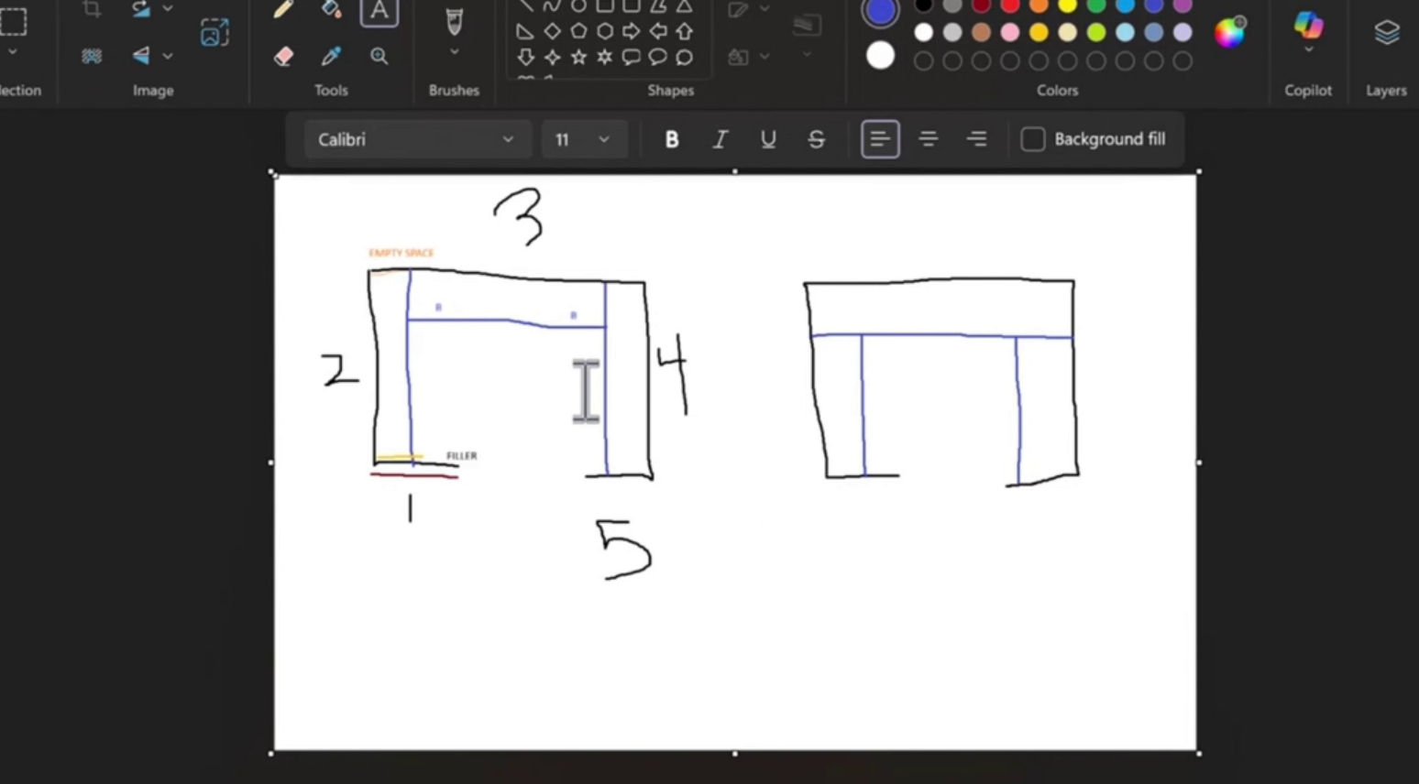Pick the light gray palette color

click(x=952, y=33)
